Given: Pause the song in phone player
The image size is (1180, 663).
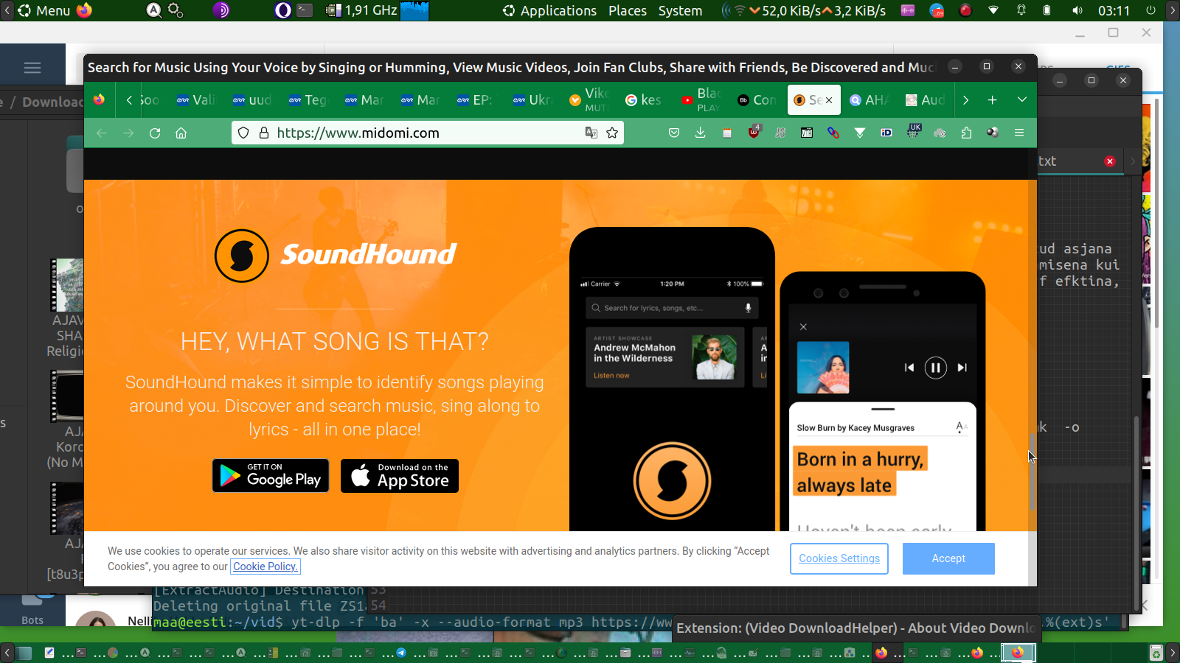Looking at the screenshot, I should point(935,368).
